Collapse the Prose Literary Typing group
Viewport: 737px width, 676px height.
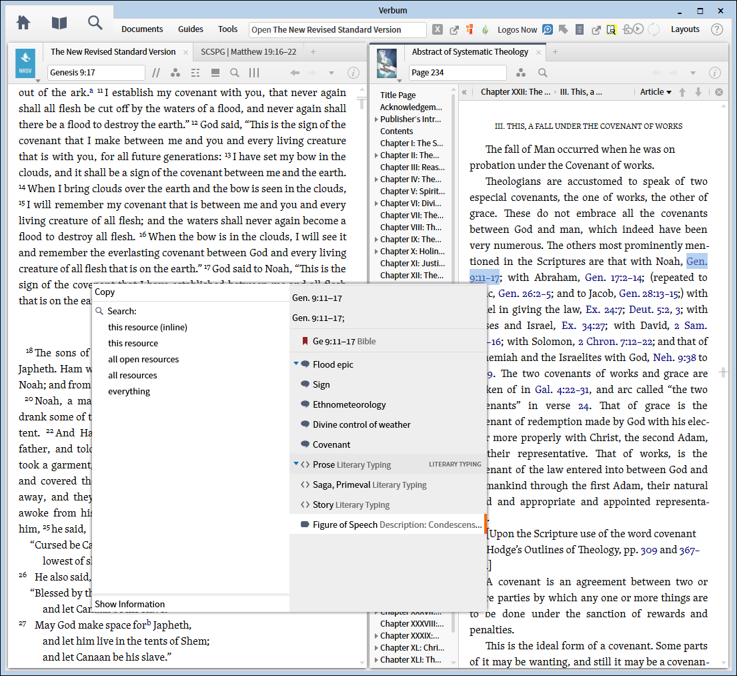pyautogui.click(x=296, y=464)
